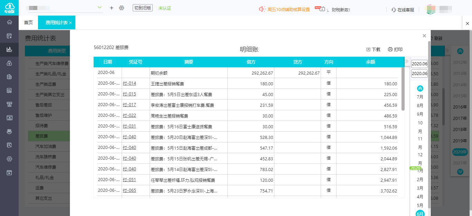Viewport: 472px width, 216px height.
Task: Open the storefront sidebar icon
Action: (x=9, y=104)
